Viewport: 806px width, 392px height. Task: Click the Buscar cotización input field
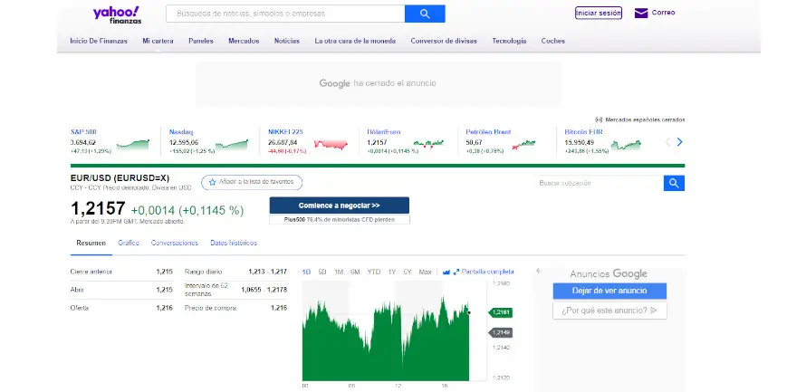point(599,183)
